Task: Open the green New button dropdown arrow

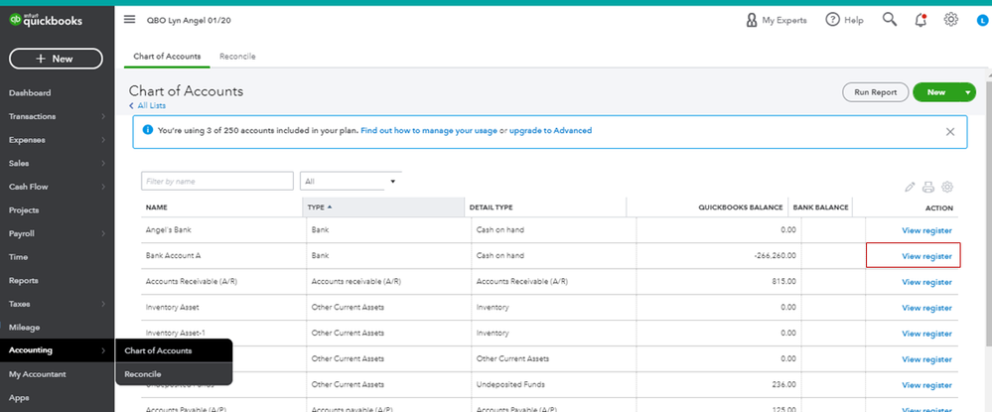Action: pos(968,92)
